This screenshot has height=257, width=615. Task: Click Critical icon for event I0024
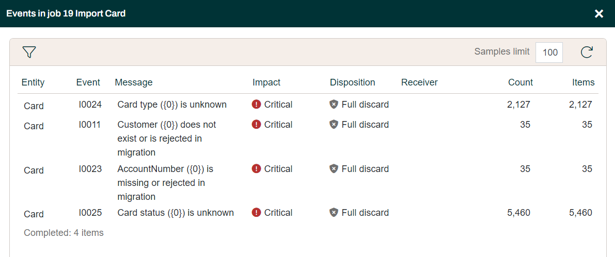[x=256, y=105]
